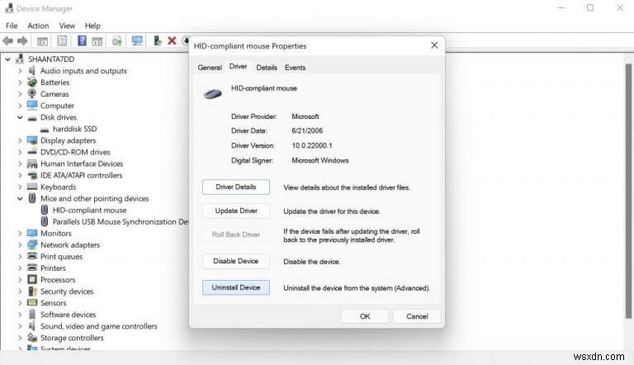Click the Processors category icon
This screenshot has width=634, height=365.
coord(32,280)
